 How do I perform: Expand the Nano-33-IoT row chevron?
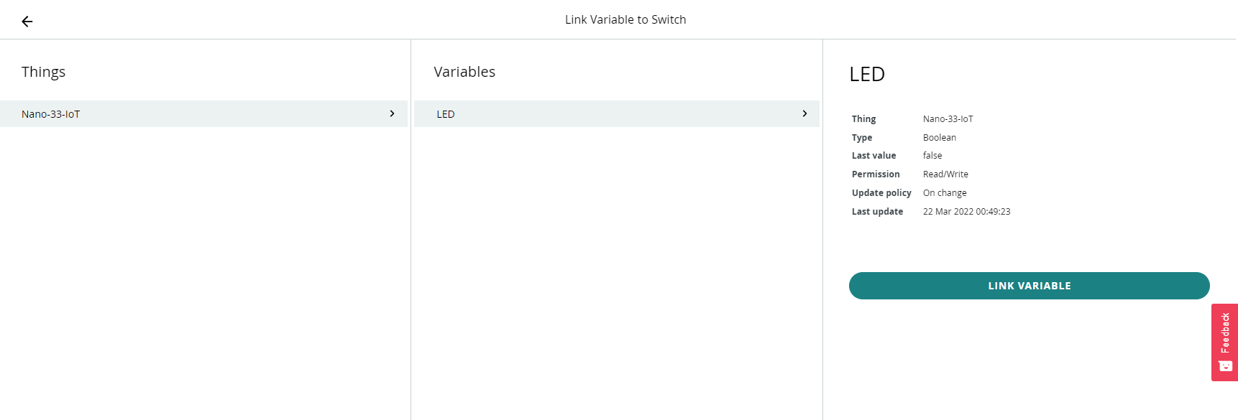tap(392, 113)
